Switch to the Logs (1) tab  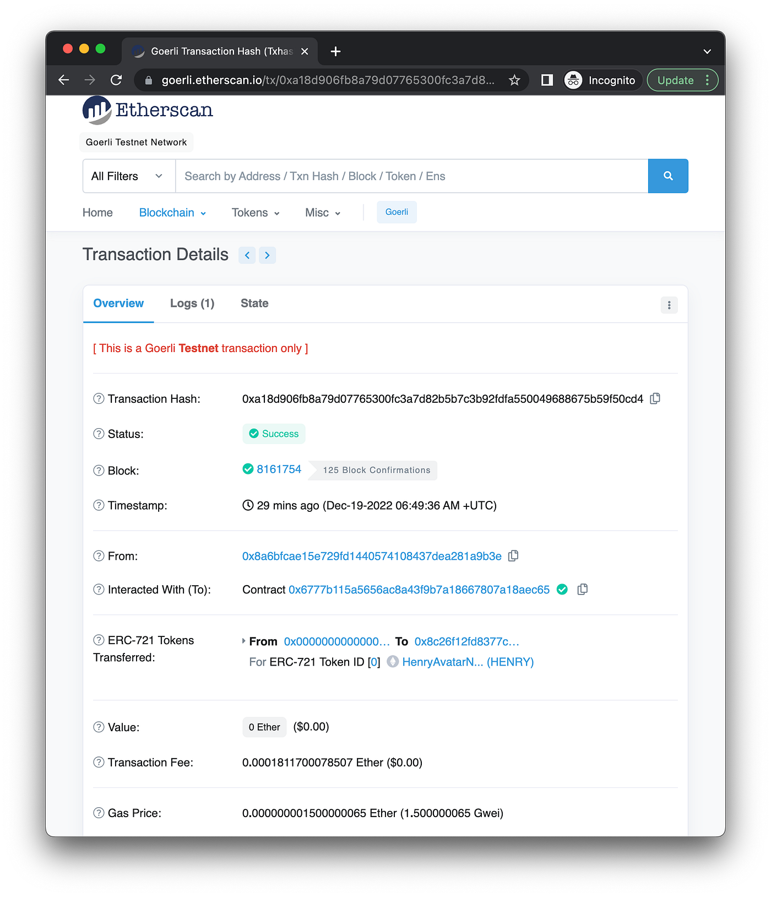click(x=192, y=304)
